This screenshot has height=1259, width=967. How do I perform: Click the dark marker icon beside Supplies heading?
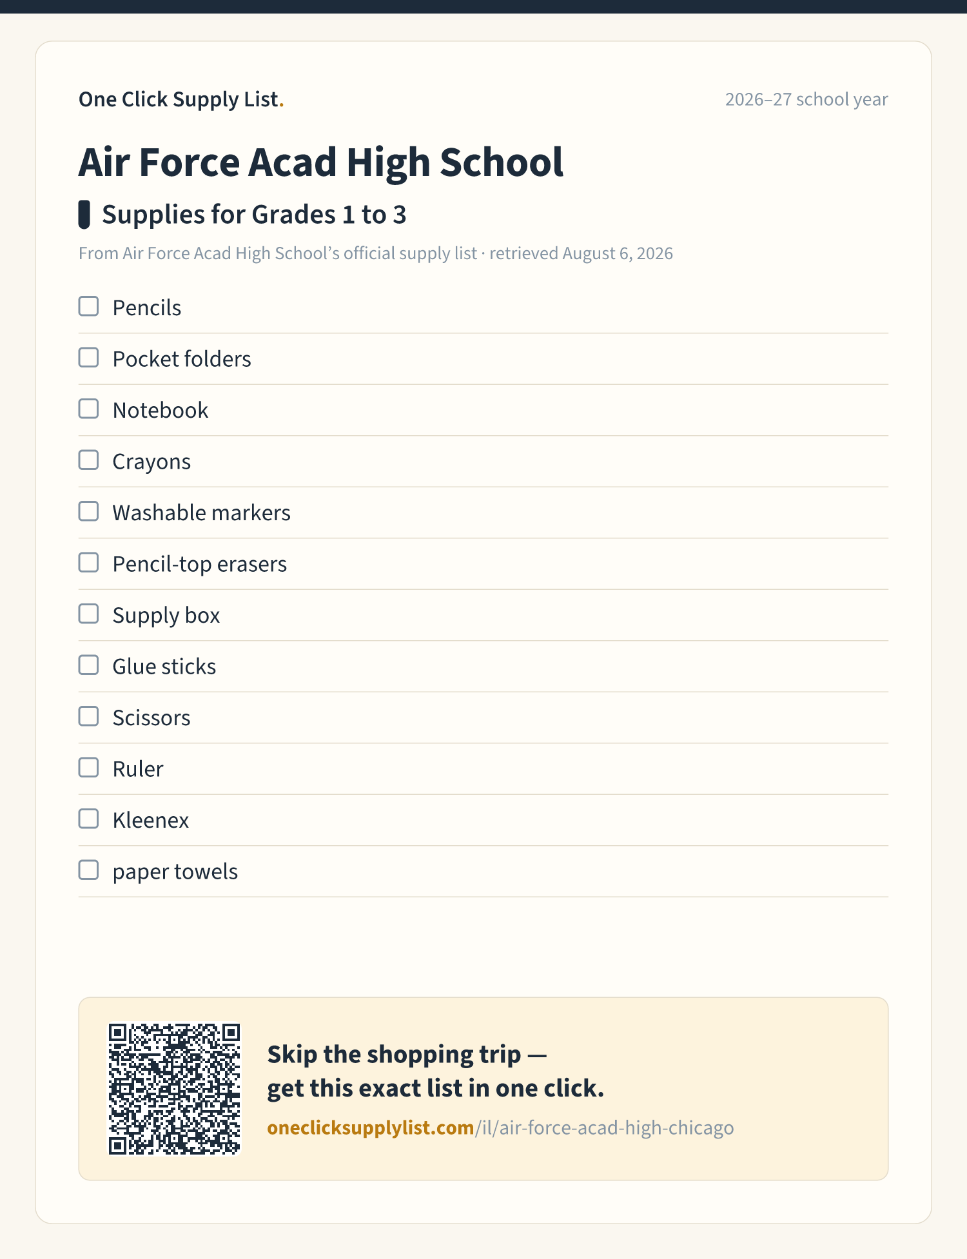pyautogui.click(x=84, y=215)
